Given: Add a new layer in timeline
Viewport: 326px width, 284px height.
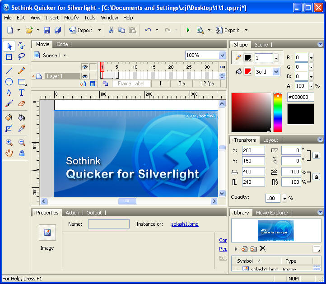Looking at the screenshot, I should point(83,84).
